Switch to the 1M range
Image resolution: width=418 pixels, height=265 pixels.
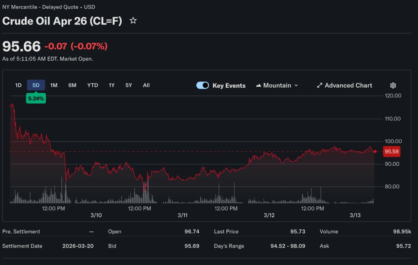click(x=54, y=85)
